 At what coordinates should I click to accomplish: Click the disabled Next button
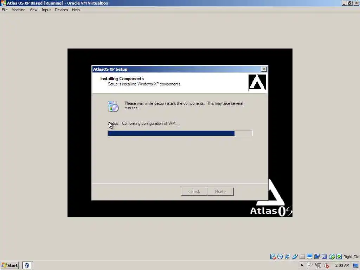pyautogui.click(x=220, y=192)
